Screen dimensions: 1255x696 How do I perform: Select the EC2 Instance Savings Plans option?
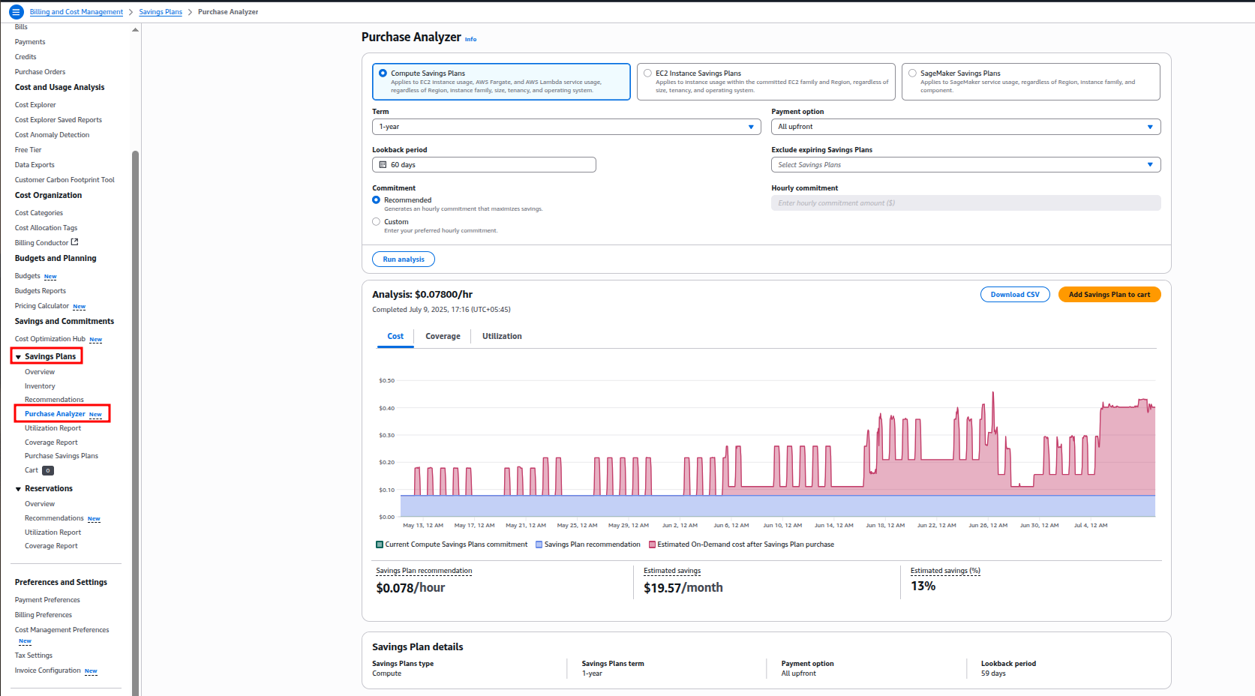[647, 73]
